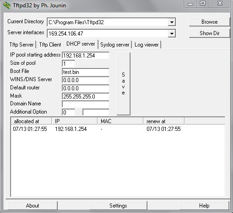
Task: Expand the Current Directory dropdown
Action: tap(172, 22)
